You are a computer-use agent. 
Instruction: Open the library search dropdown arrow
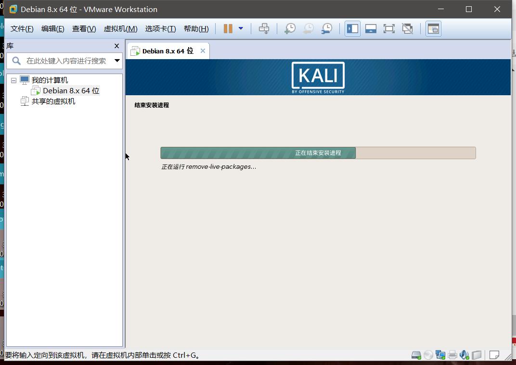click(117, 61)
